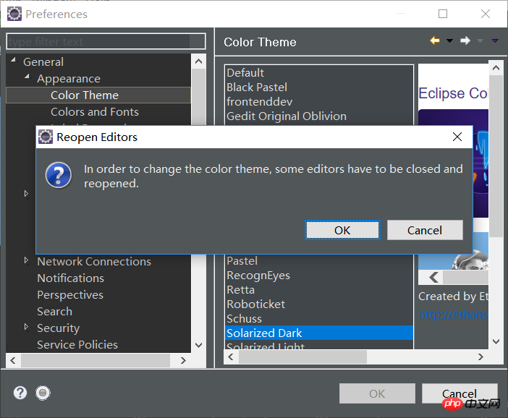
Task: Open Service Policies preferences page
Action: (77, 345)
